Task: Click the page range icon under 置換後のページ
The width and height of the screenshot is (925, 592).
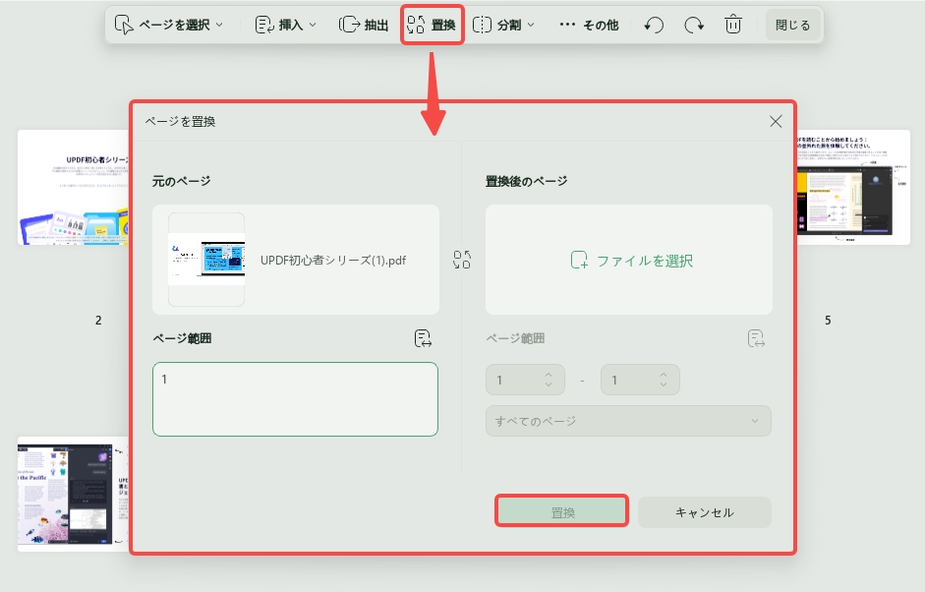Action: coord(756,338)
